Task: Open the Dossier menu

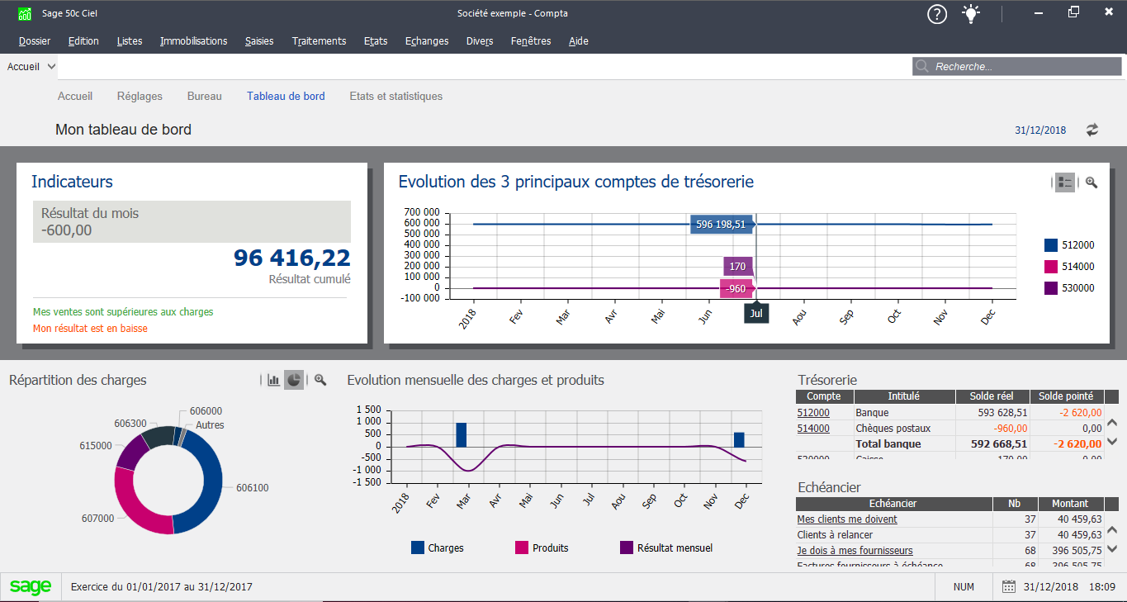Action: [35, 41]
